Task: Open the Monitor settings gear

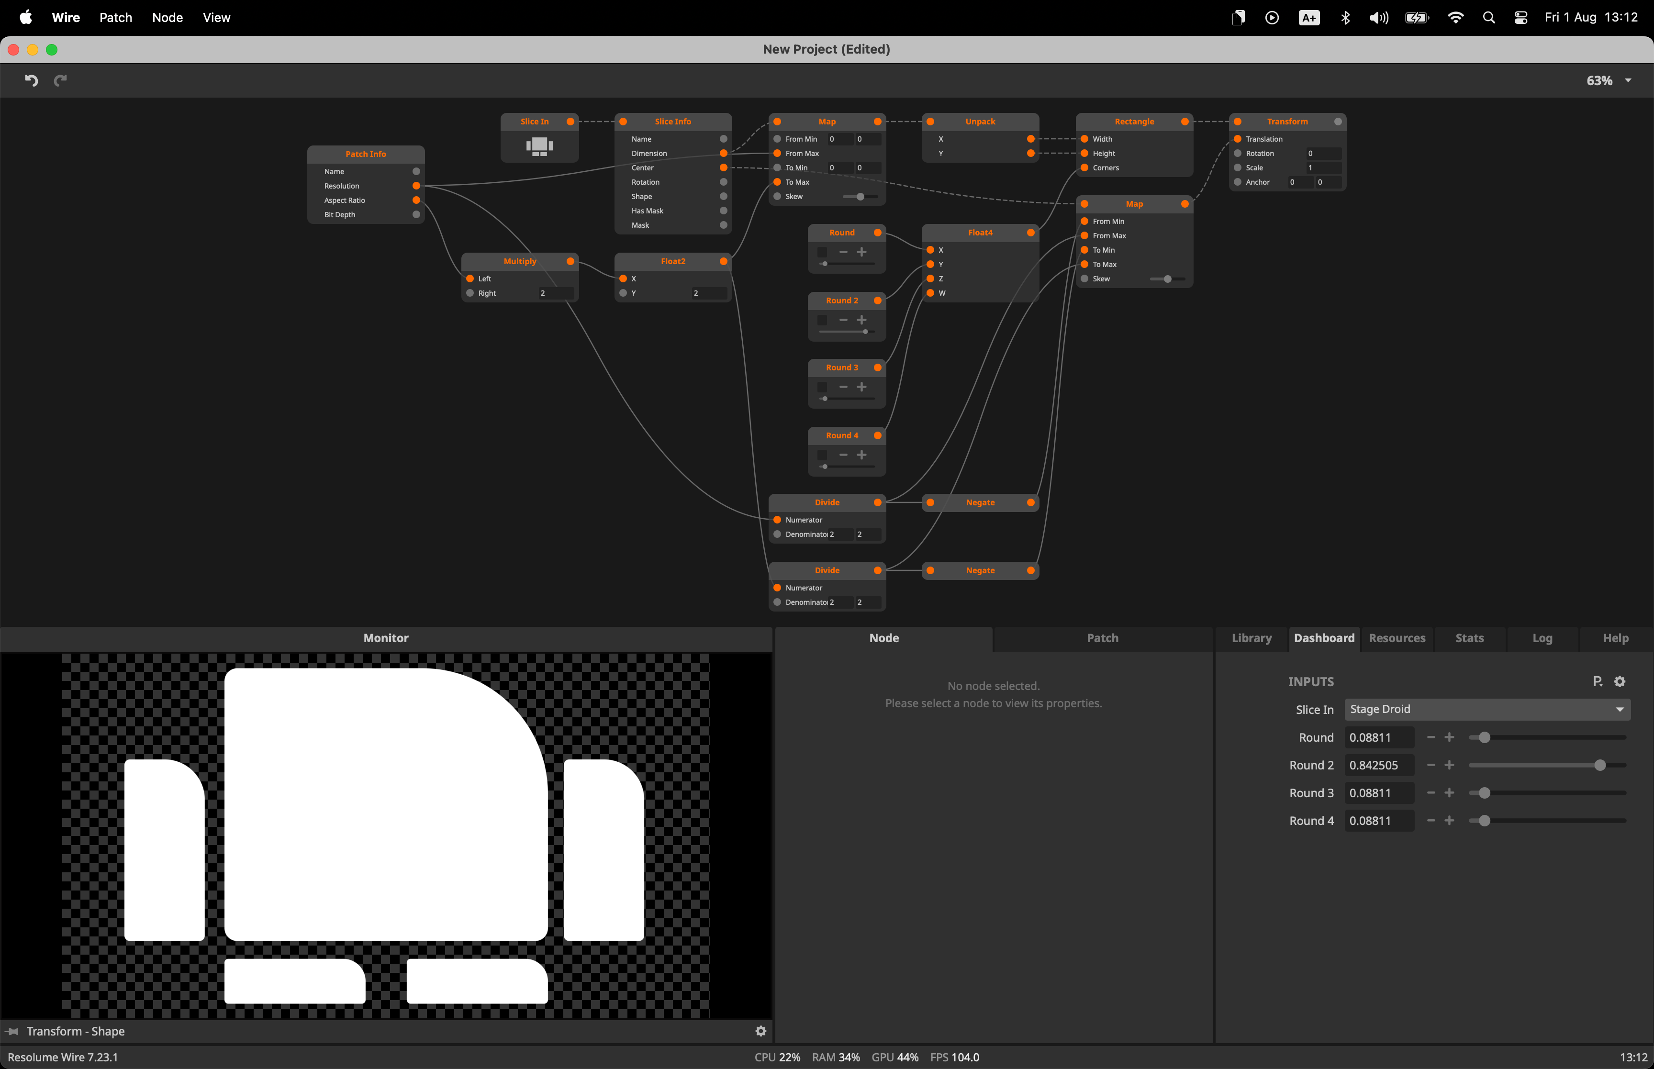Action: [x=760, y=1031]
